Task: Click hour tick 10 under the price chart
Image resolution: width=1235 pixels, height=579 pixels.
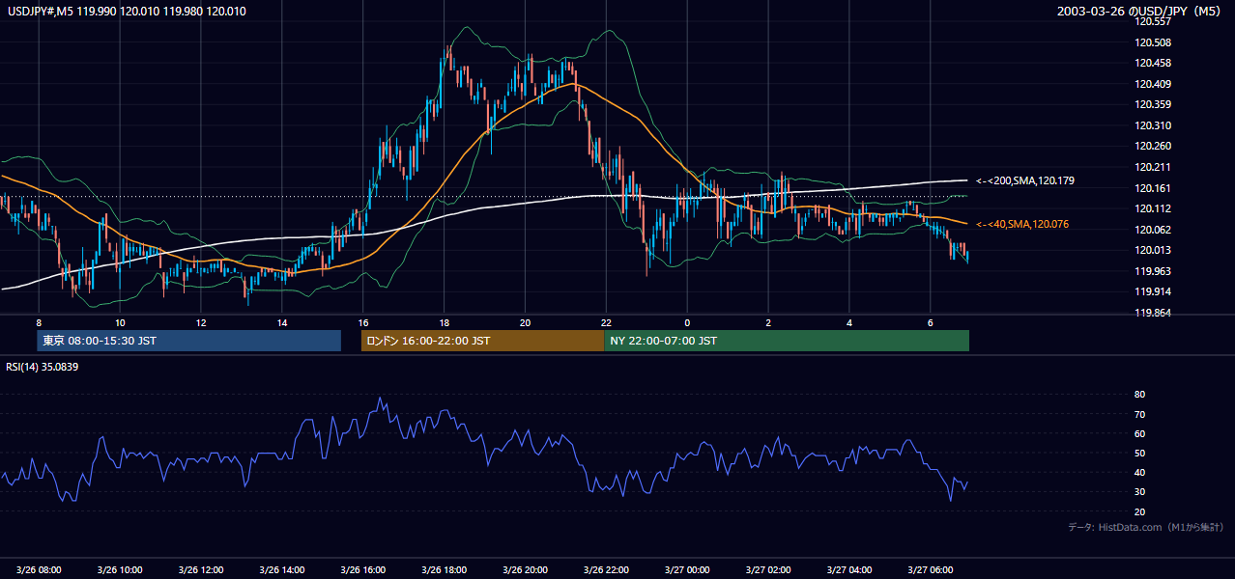Action: (119, 322)
